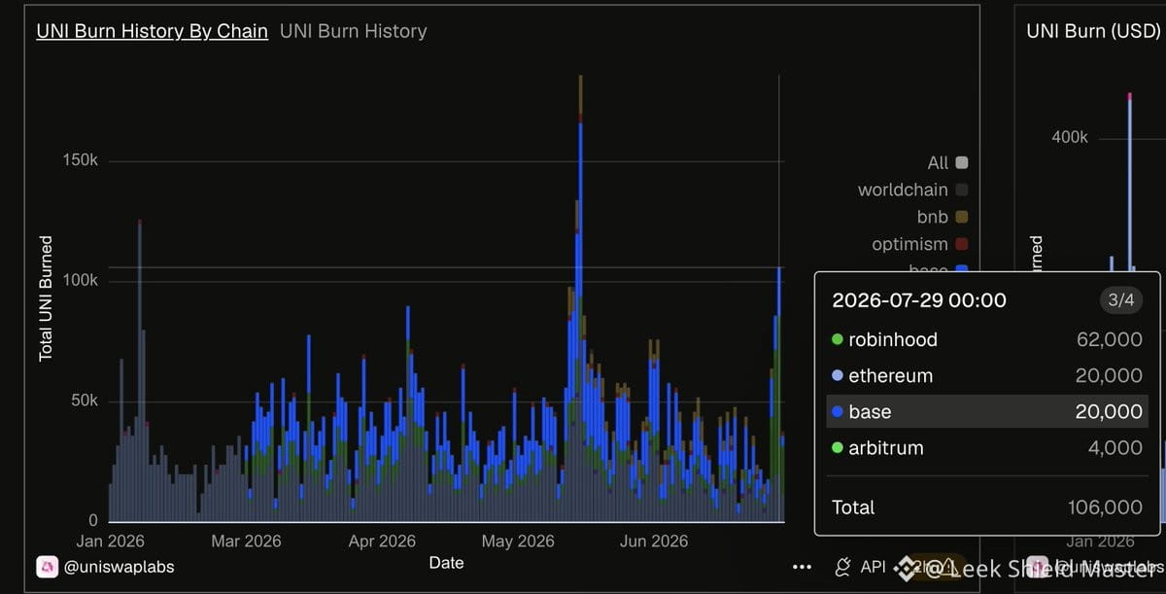This screenshot has width=1166, height=594.
Task: Click the 20,000 ethereum value
Action: [x=1109, y=375]
